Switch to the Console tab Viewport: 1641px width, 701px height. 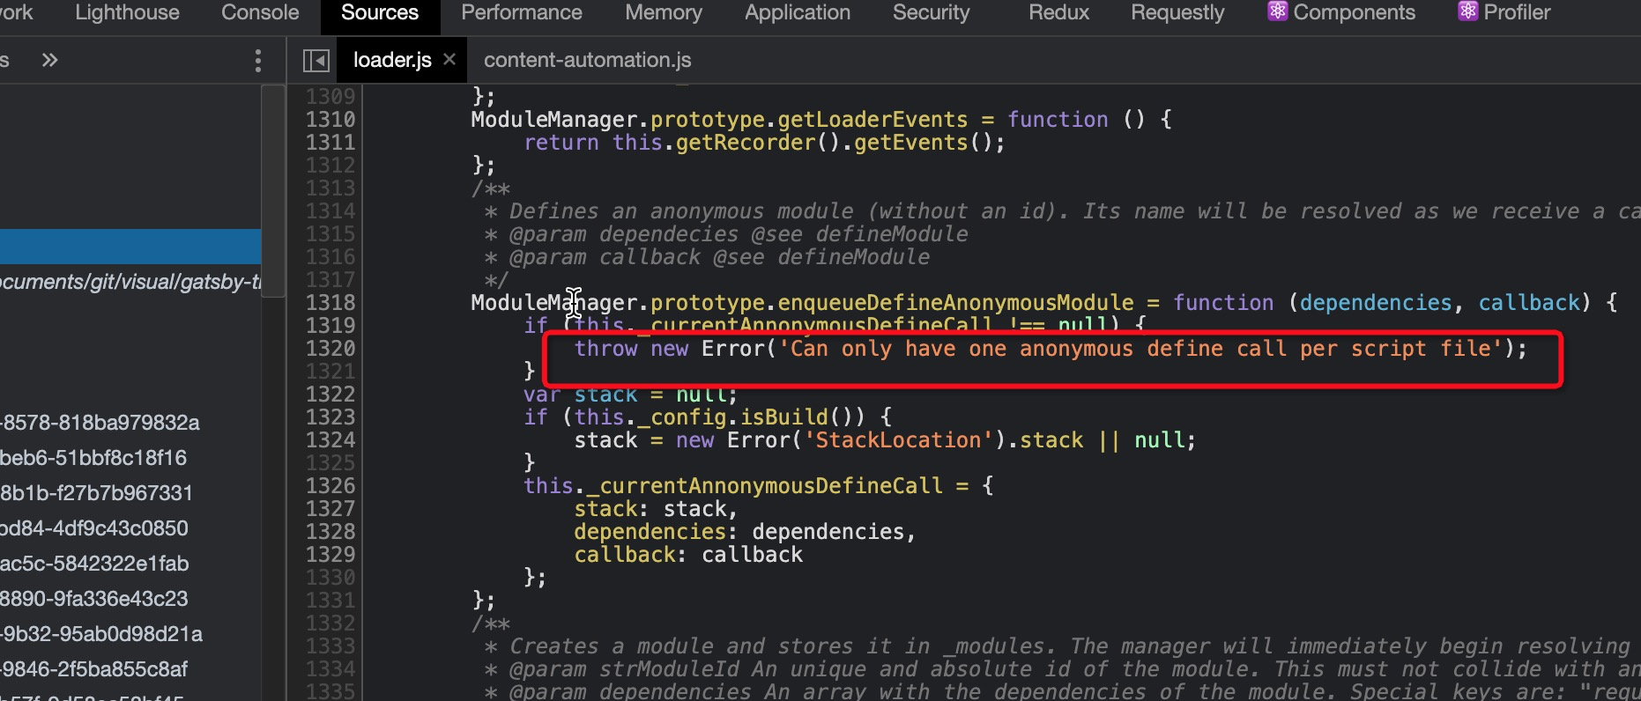(260, 12)
